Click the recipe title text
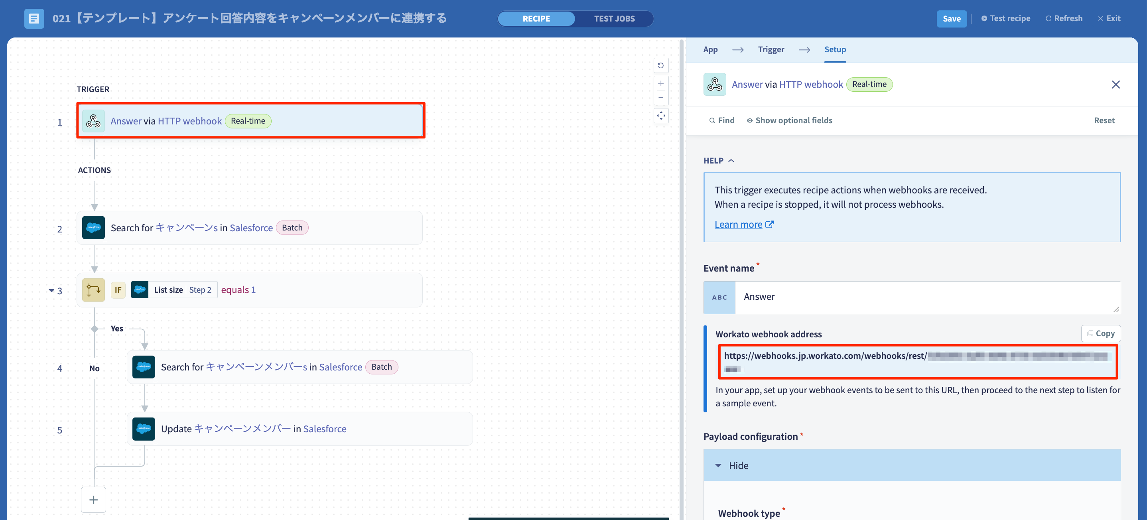The width and height of the screenshot is (1147, 520). [249, 18]
